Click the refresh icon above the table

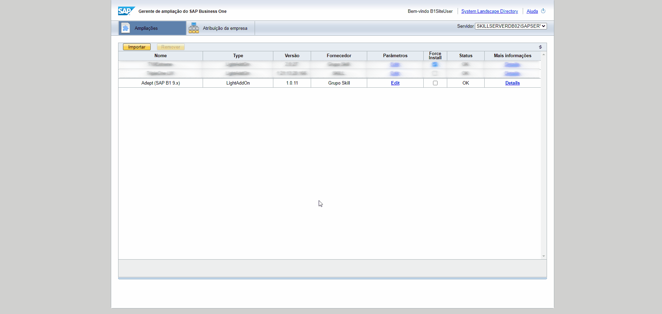click(x=540, y=47)
